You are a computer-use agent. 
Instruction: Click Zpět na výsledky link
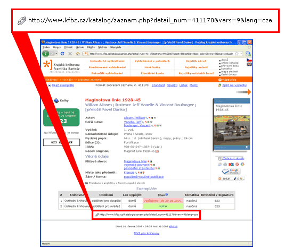click(234, 86)
